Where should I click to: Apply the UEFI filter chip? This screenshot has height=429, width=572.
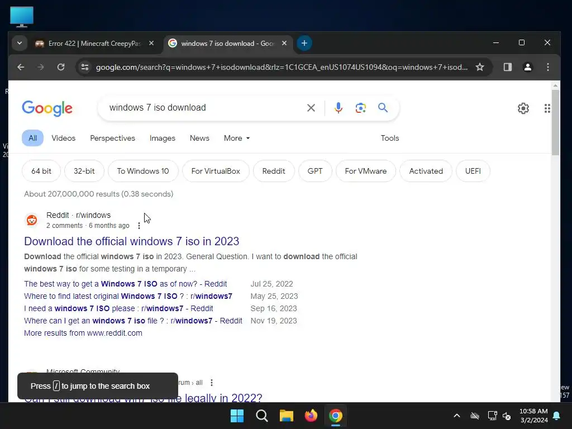coord(473,171)
